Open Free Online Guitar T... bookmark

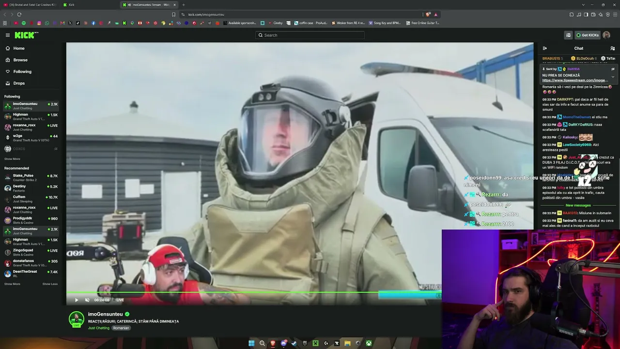click(423, 23)
